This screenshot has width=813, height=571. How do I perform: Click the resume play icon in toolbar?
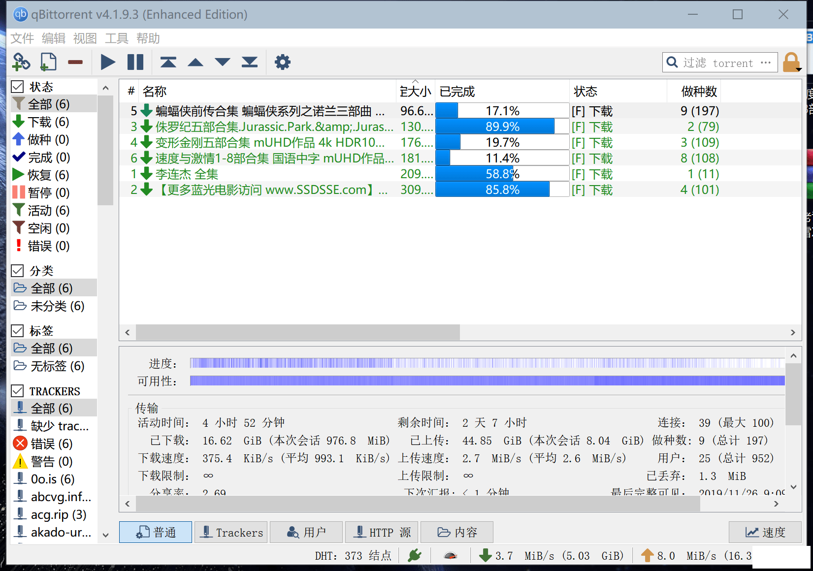click(x=108, y=62)
